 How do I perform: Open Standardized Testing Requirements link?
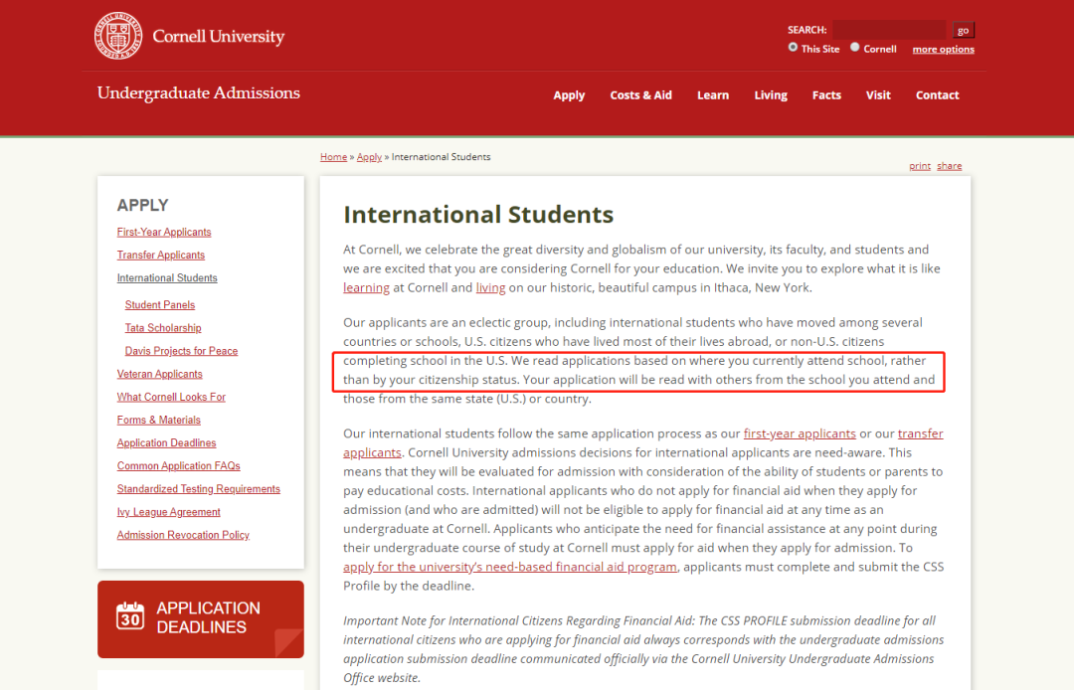199,489
